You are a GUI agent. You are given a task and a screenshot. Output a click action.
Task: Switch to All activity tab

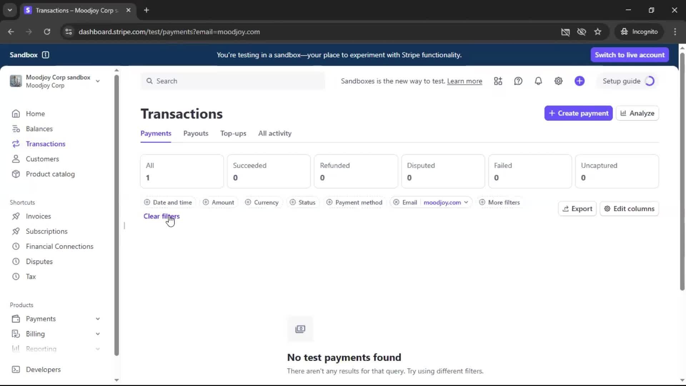click(x=275, y=133)
